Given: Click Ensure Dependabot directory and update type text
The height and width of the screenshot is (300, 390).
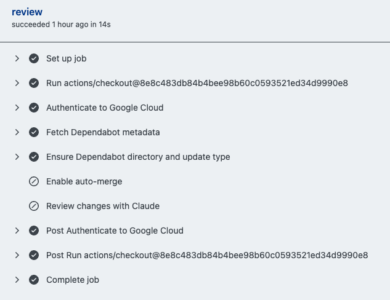Looking at the screenshot, I should point(138,157).
